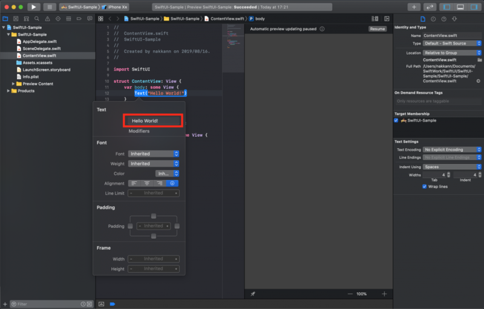Viewport: 484px width, 309px height.
Task: Toggle the Wrap lines checkbox
Action: [425, 187]
